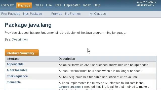Image resolution: width=161 pixels, height=90 pixels.
Task: Follow the Object.clone() method link
Action: pos(71,87)
